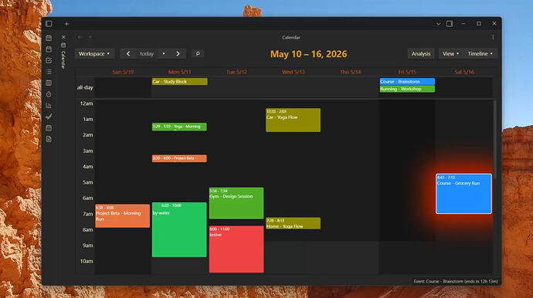Click the Mon 5/11 day header
The width and height of the screenshot is (533, 298).
click(x=180, y=72)
